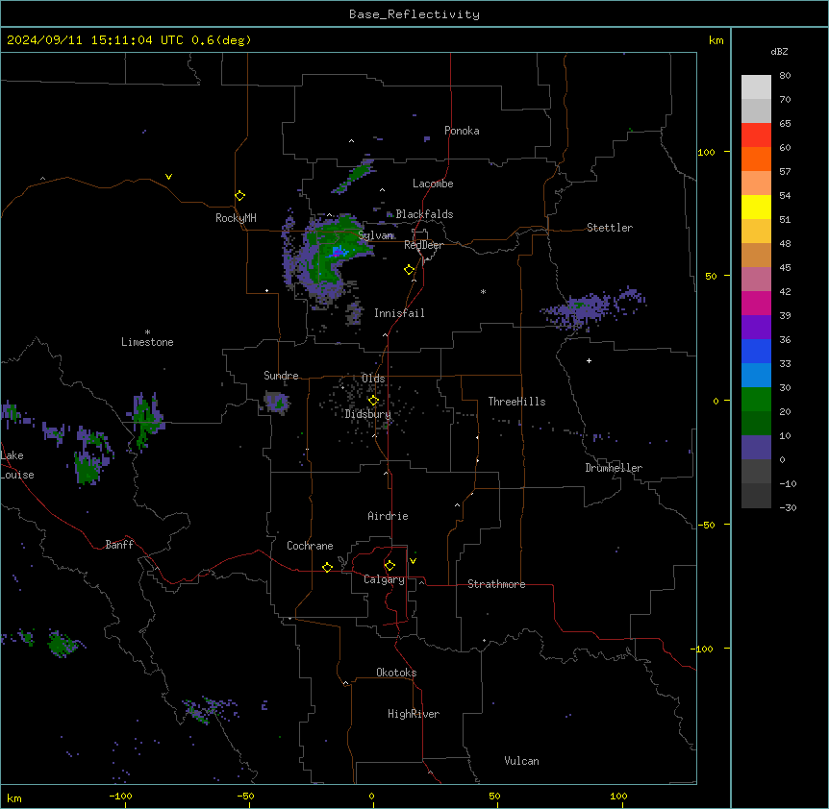Click the km unit label at bottom left
829x809 pixels.
coord(14,797)
